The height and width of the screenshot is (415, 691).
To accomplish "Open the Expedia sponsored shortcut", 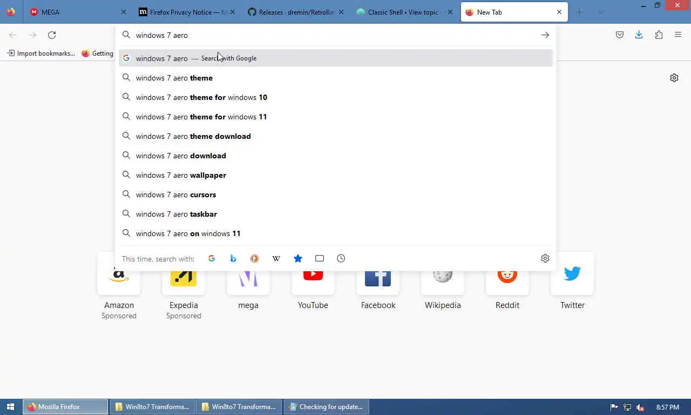I will pos(184,286).
